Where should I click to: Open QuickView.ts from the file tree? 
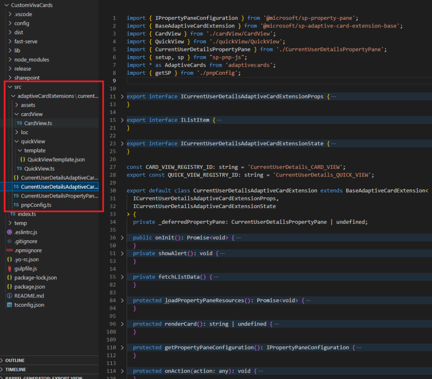coord(39,168)
